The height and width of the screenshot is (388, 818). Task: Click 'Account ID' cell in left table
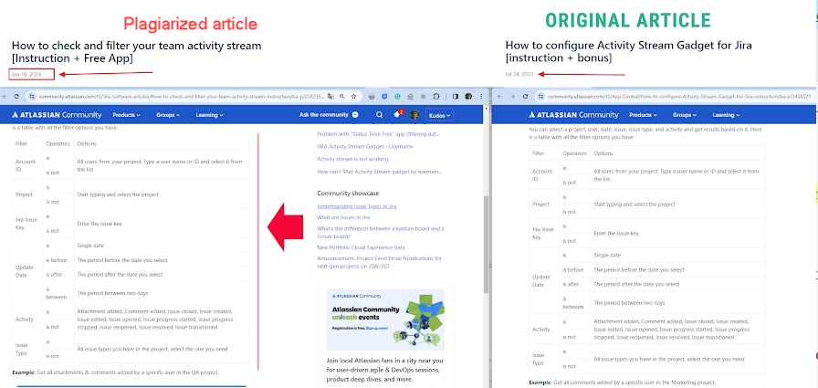coord(26,165)
